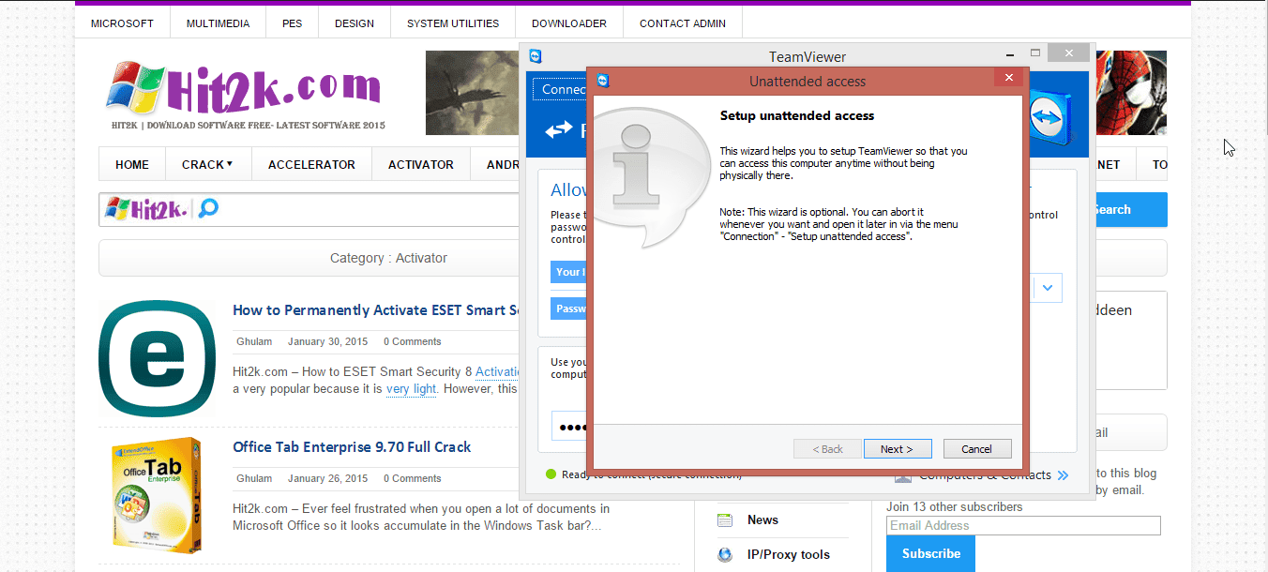Click the ESET Smart Security article thumbnail

coord(157,360)
